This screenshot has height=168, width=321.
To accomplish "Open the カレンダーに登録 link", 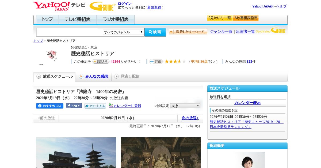I will pyautogui.click(x=127, y=106).
